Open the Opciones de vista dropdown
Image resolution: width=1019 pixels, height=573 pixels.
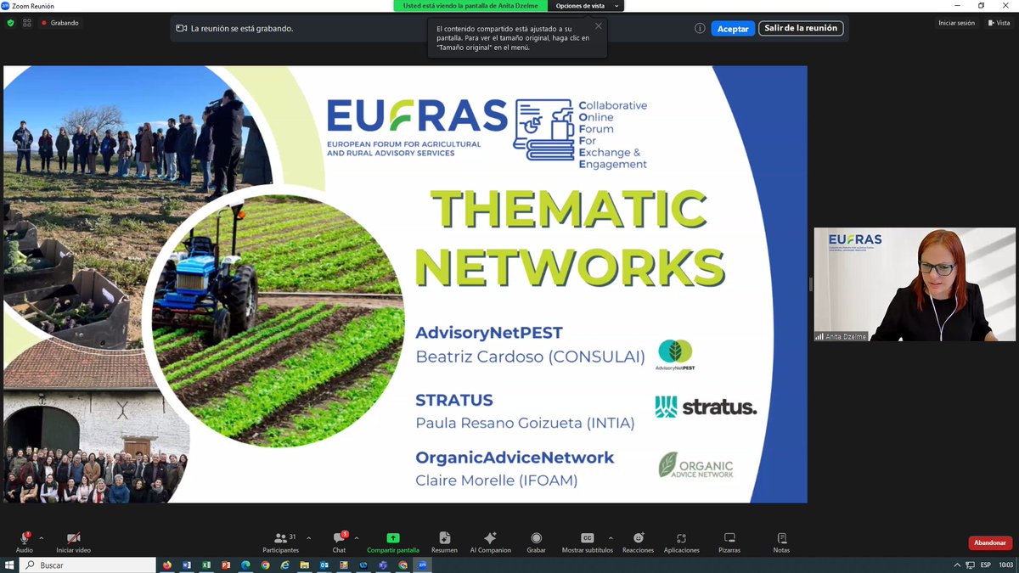[x=586, y=5]
